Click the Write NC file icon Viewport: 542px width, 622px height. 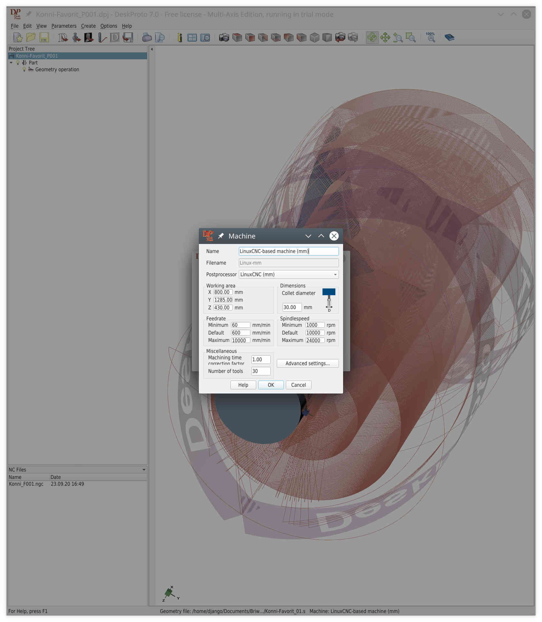[x=128, y=37]
